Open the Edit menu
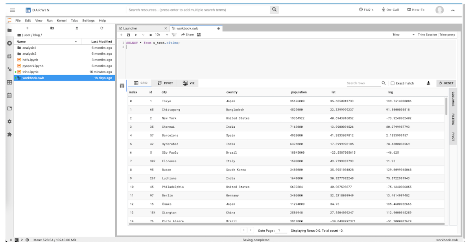472x246 pixels. (x=28, y=20)
